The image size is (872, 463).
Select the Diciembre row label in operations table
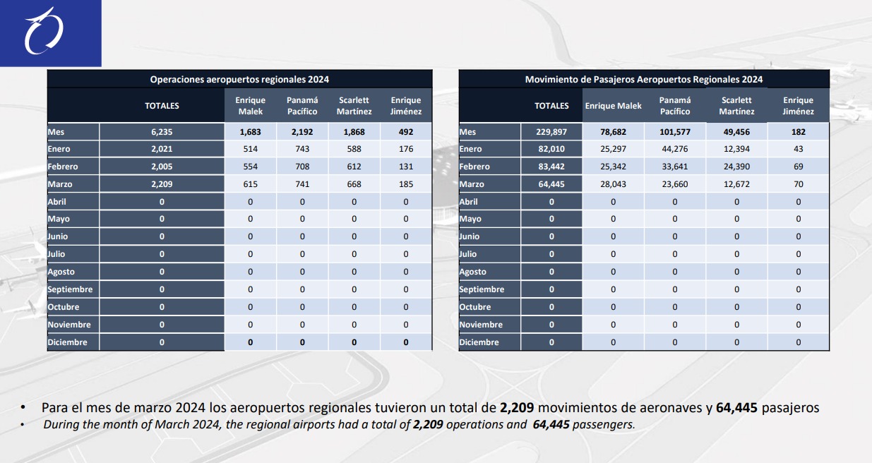(68, 342)
